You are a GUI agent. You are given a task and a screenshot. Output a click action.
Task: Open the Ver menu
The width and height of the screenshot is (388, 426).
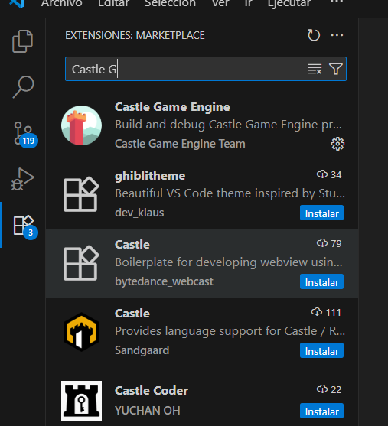(220, 4)
